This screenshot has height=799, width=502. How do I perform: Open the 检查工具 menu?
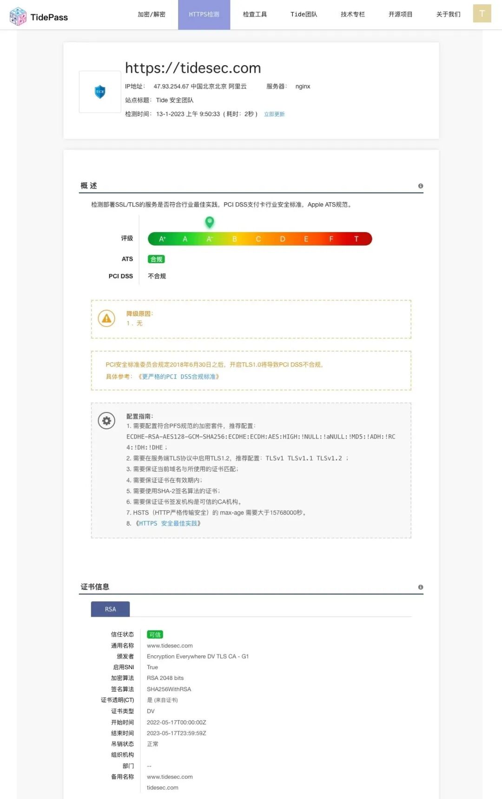pos(255,14)
